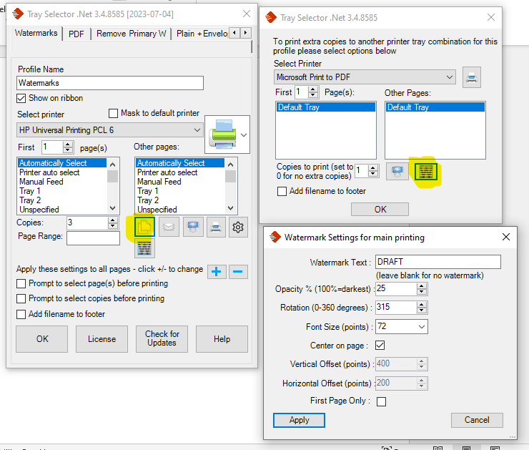Click printer icon next to Microsoft Print to PDF

472,77
